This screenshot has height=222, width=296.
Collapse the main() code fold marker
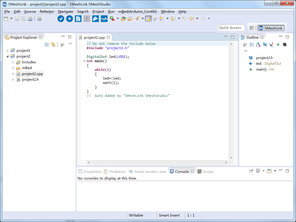[x=85, y=61]
